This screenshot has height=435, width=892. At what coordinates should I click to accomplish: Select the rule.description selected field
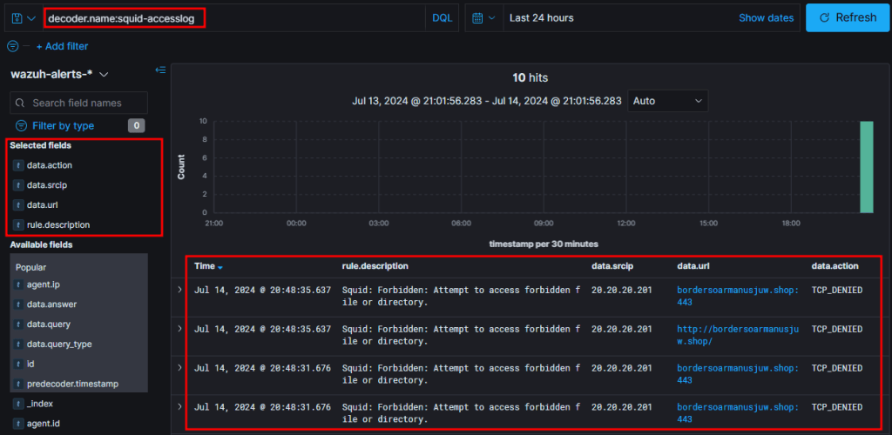click(58, 224)
